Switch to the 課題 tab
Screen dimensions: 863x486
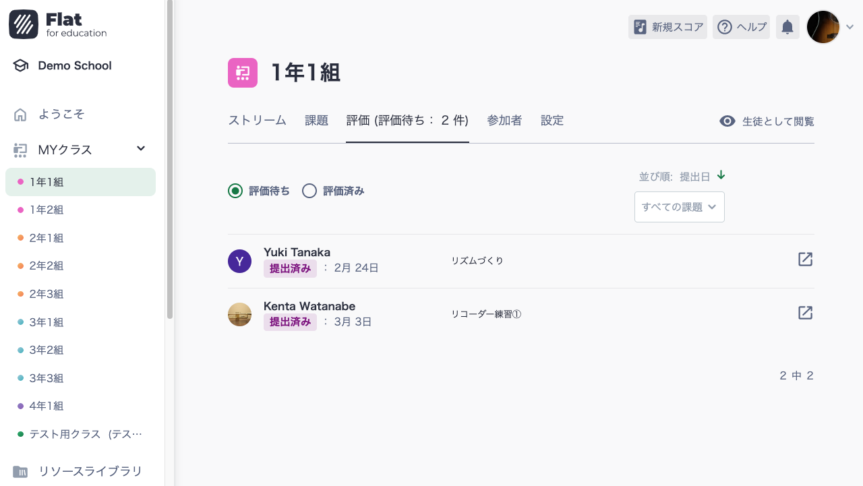316,120
